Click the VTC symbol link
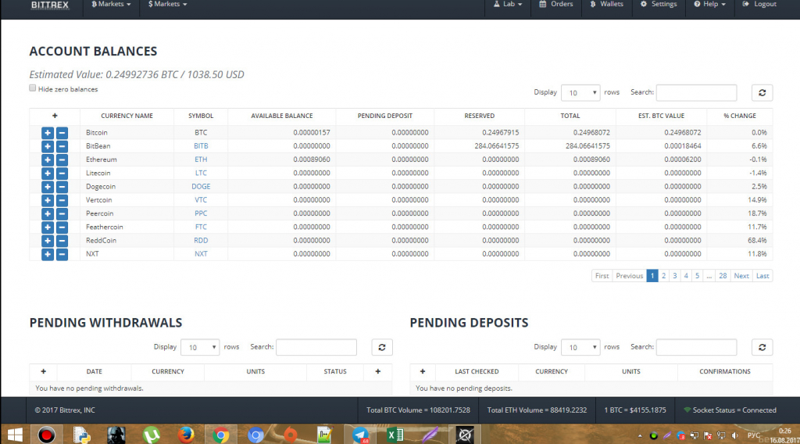Viewport: 800px width, 444px height. click(x=201, y=200)
